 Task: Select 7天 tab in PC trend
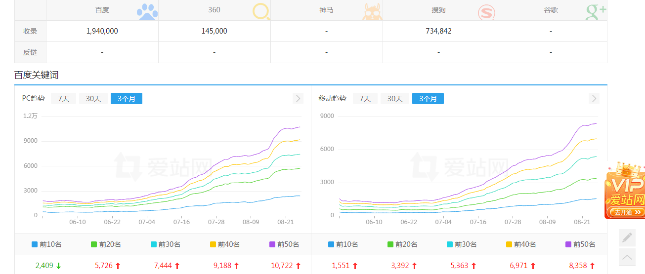pyautogui.click(x=64, y=99)
